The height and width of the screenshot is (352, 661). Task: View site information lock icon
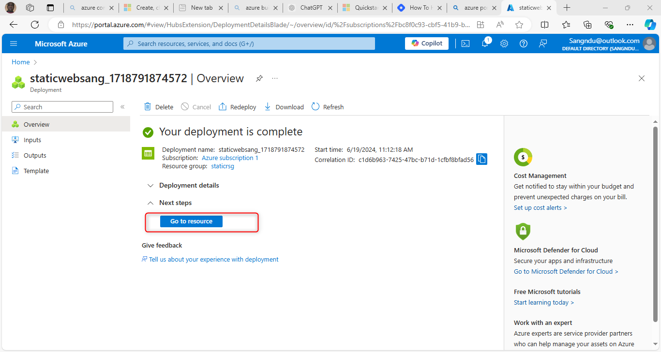(x=61, y=25)
